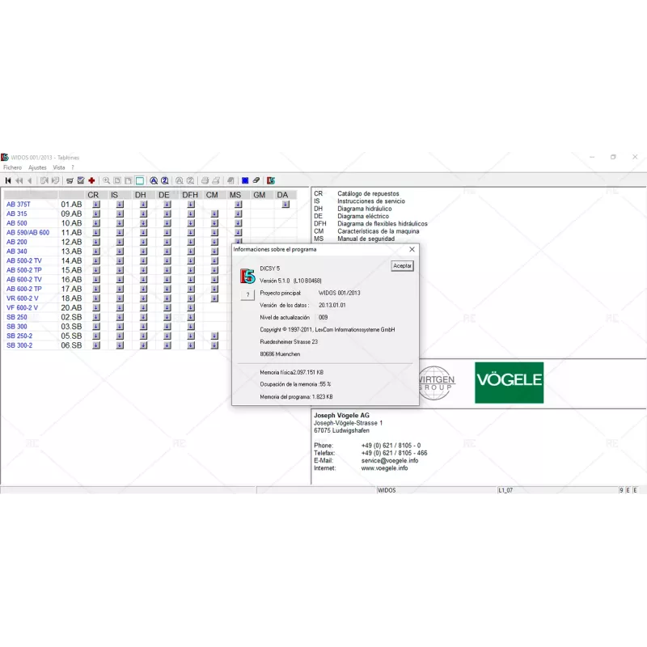The image size is (647, 647).
Task: Open the Vista menu
Action: pyautogui.click(x=58, y=167)
